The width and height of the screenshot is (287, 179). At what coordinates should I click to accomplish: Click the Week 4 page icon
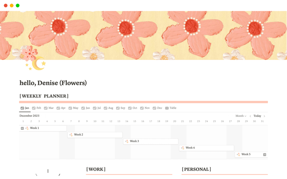pyautogui.click(x=183, y=148)
